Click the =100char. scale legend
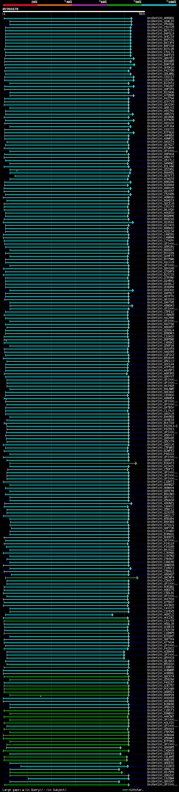Screen dimensions: 179x792 pyautogui.click(x=133, y=789)
